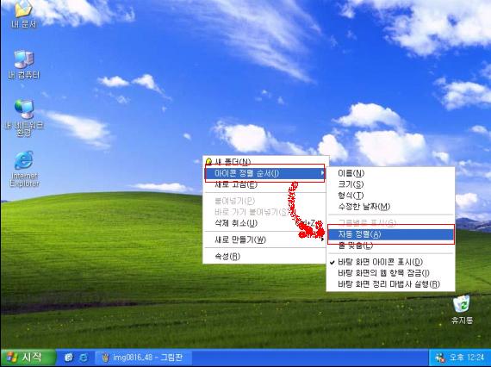
Task: Select the Internet Explorer desktop icon
Action: click(24, 169)
